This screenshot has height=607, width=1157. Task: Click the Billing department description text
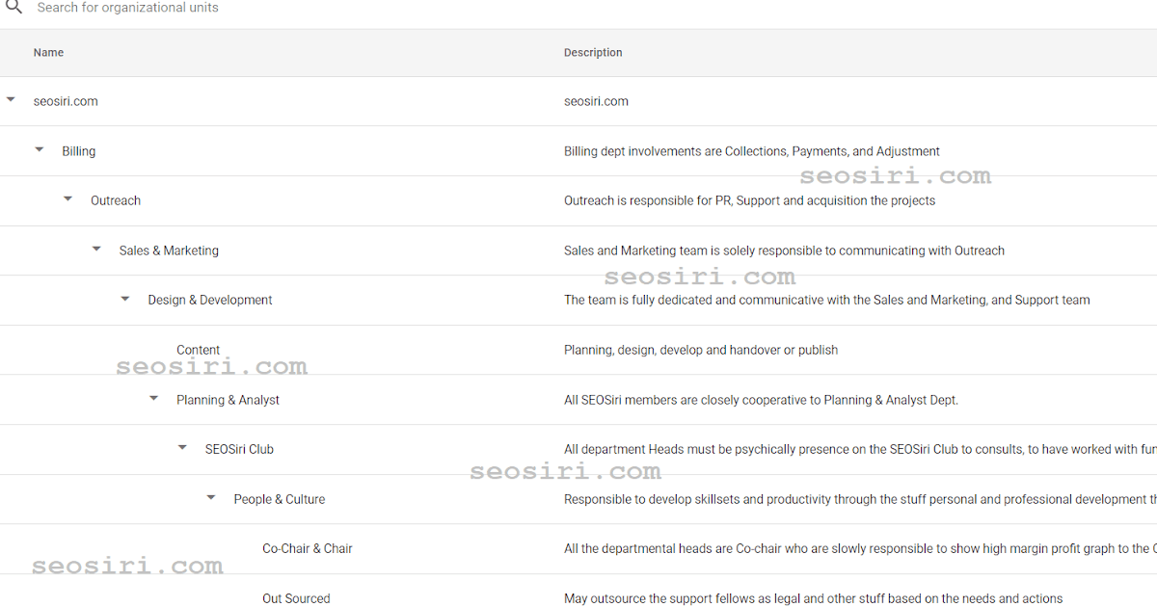(752, 150)
